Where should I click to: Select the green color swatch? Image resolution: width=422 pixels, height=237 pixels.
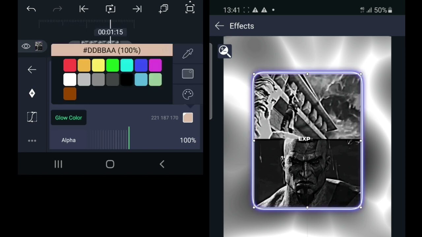pyautogui.click(x=112, y=66)
